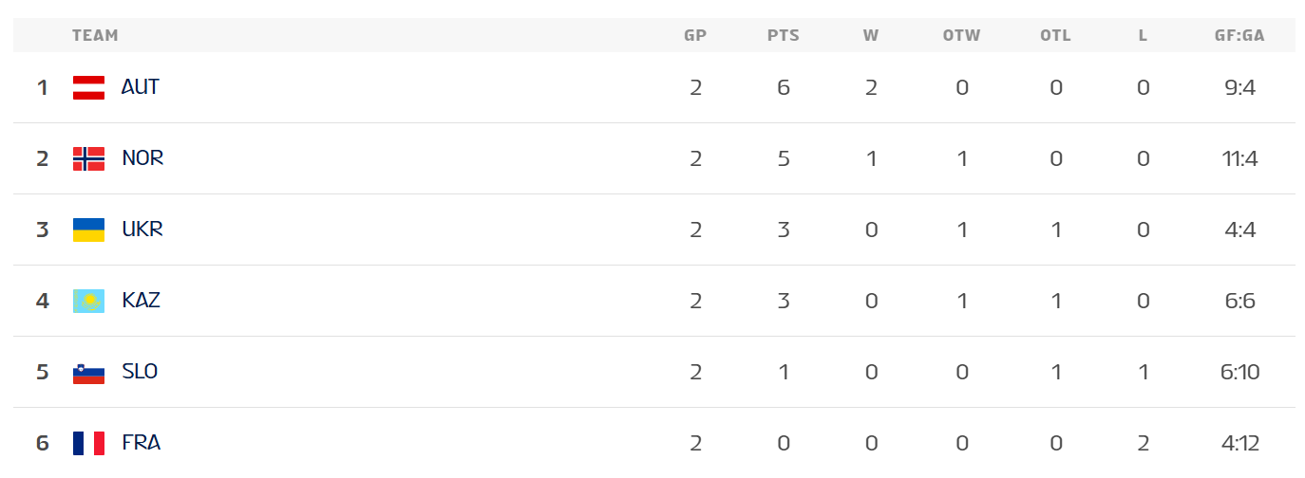
Task: Click the OTL column header
Action: pos(1055,36)
